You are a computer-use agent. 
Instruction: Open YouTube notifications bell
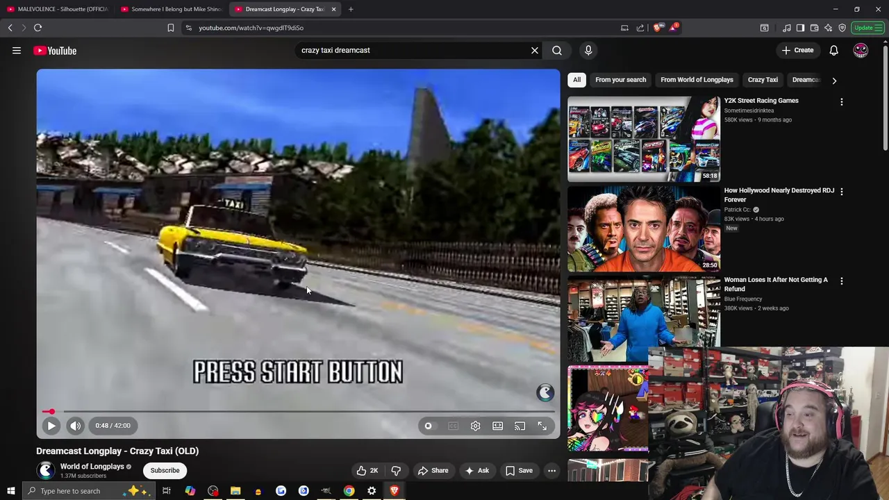click(833, 50)
